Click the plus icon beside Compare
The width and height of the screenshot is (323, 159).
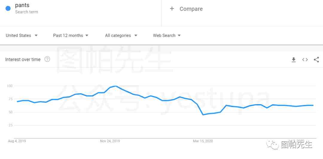(x=172, y=9)
